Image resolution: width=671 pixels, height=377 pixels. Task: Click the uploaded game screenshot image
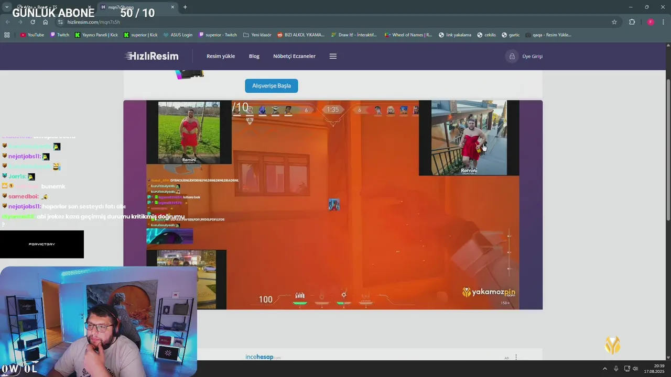tap(333, 205)
